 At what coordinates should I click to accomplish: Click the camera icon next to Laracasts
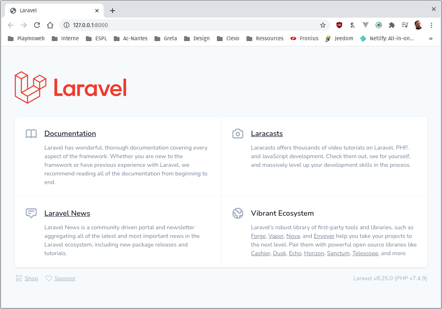click(237, 134)
